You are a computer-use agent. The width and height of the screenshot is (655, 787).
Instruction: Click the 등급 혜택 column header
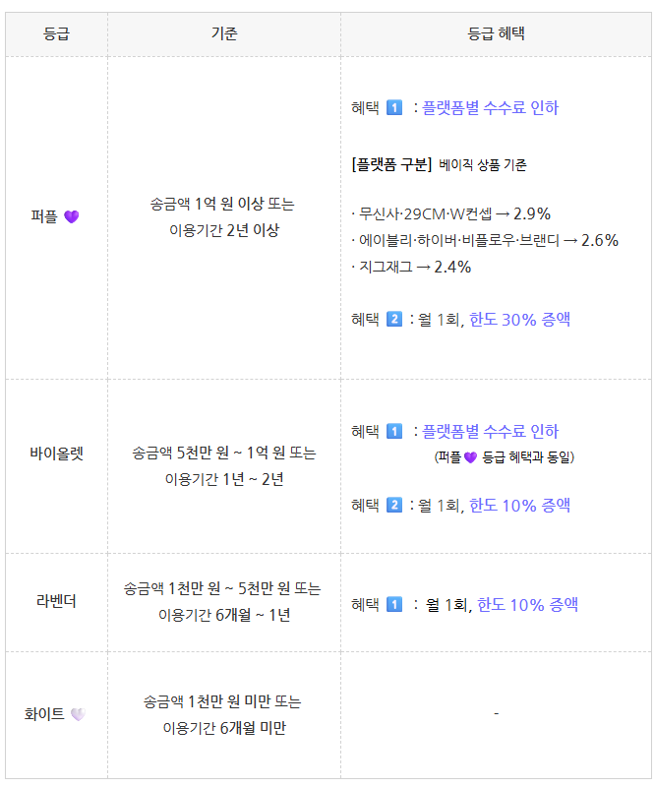click(496, 33)
